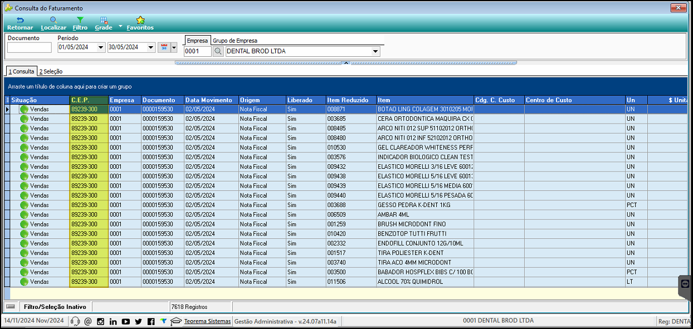This screenshot has height=329, width=693.
Task: Click green status icon on BOTAO LING COLAGEM row
Action: tap(25, 109)
